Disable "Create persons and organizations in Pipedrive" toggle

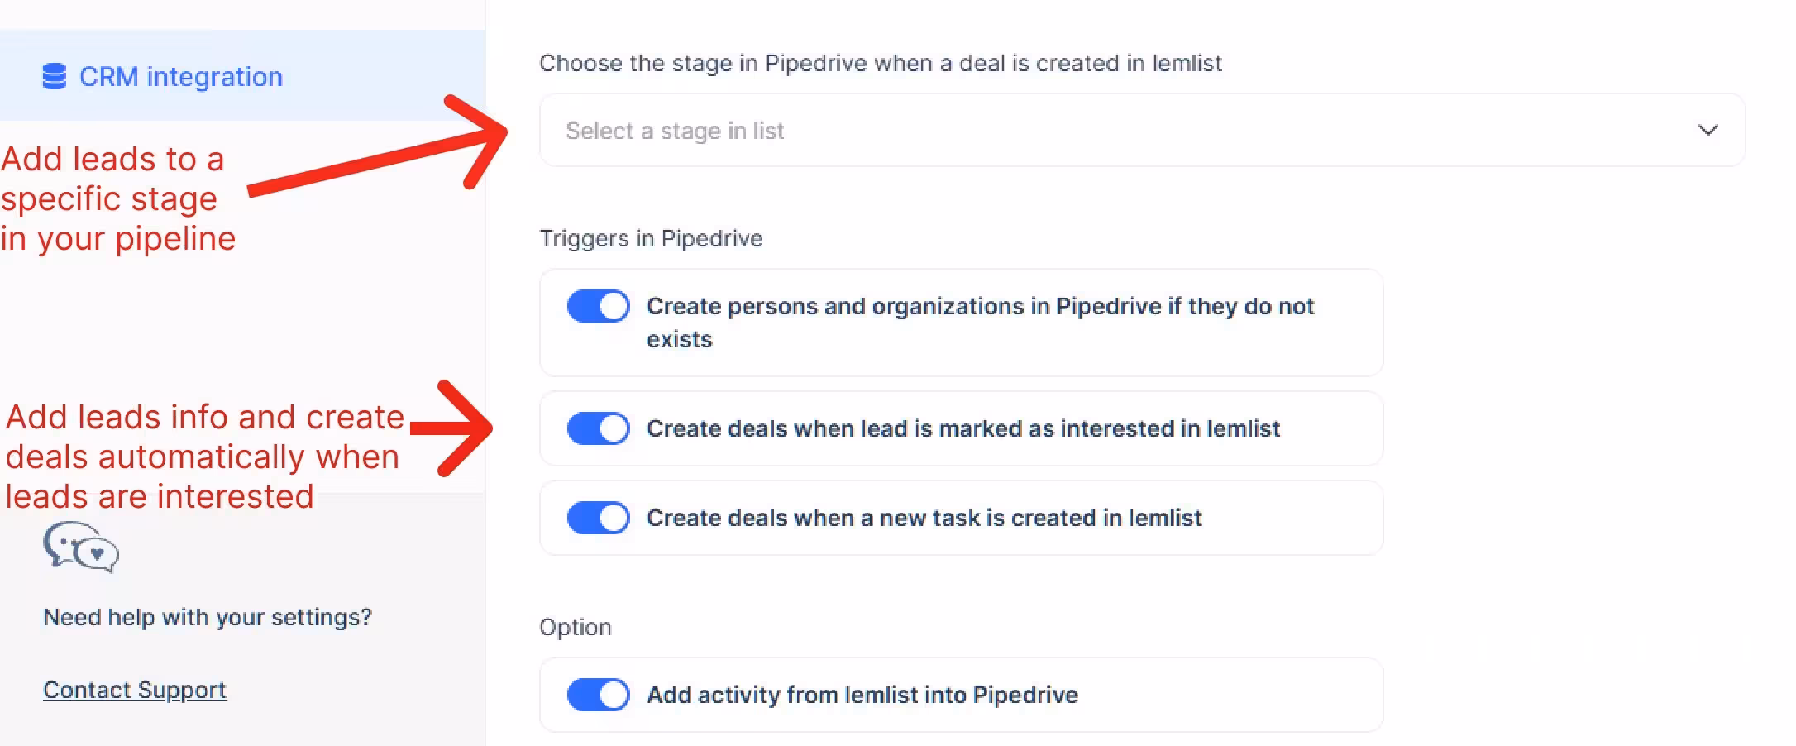click(x=598, y=306)
